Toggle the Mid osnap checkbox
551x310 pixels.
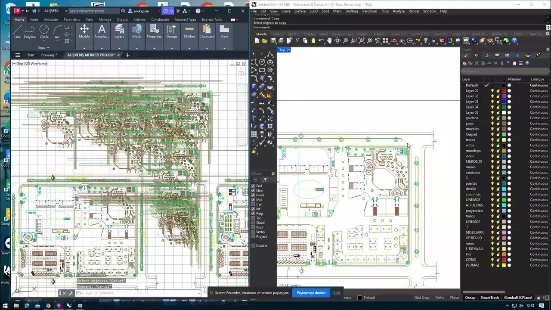tap(253, 200)
